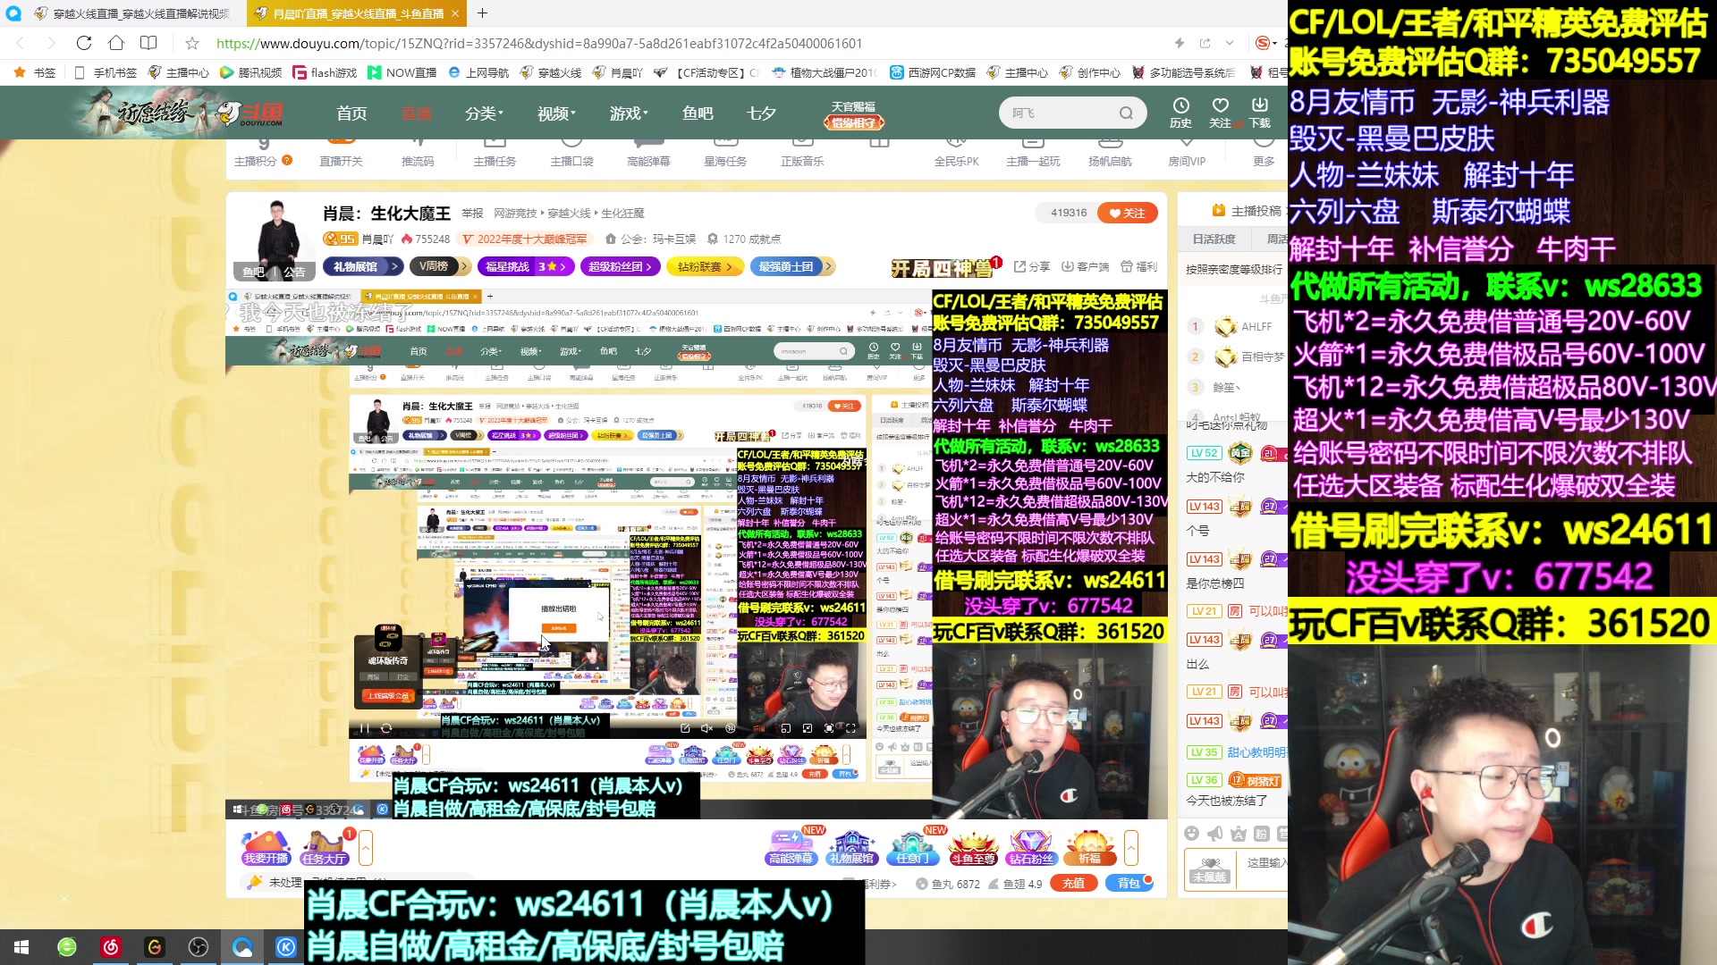Toggle the 直播开关 streaming switch

(x=341, y=152)
